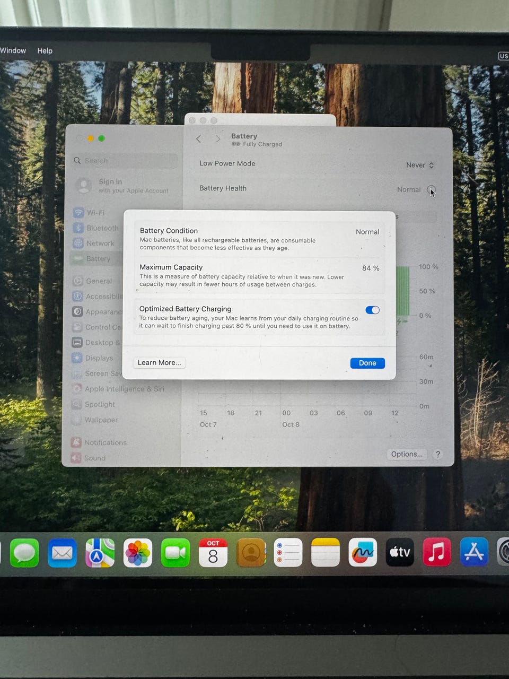Screen dimensions: 509x679
Task: Click the Learn More... button
Action: pyautogui.click(x=159, y=363)
